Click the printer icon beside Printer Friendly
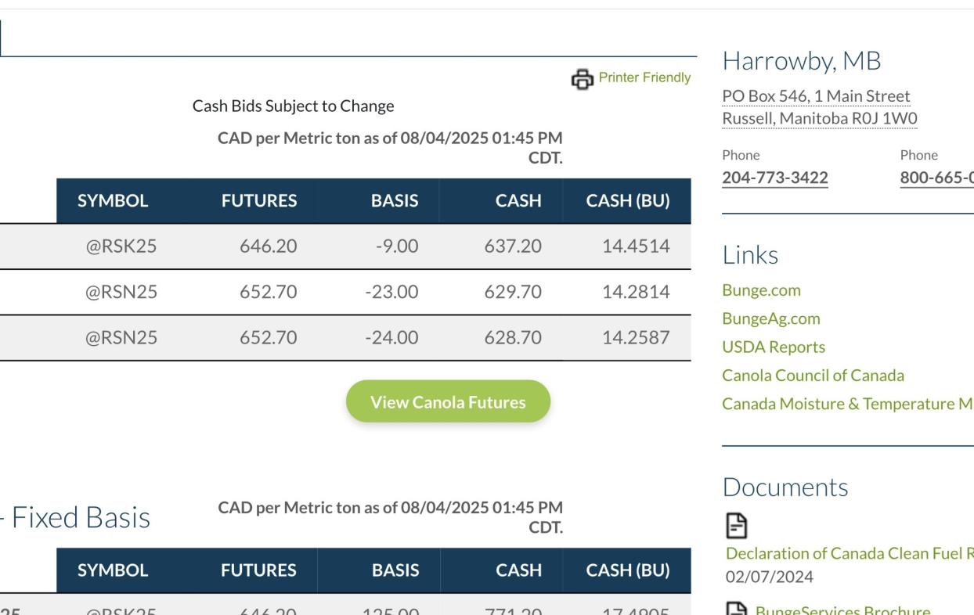The width and height of the screenshot is (974, 615). [x=582, y=79]
